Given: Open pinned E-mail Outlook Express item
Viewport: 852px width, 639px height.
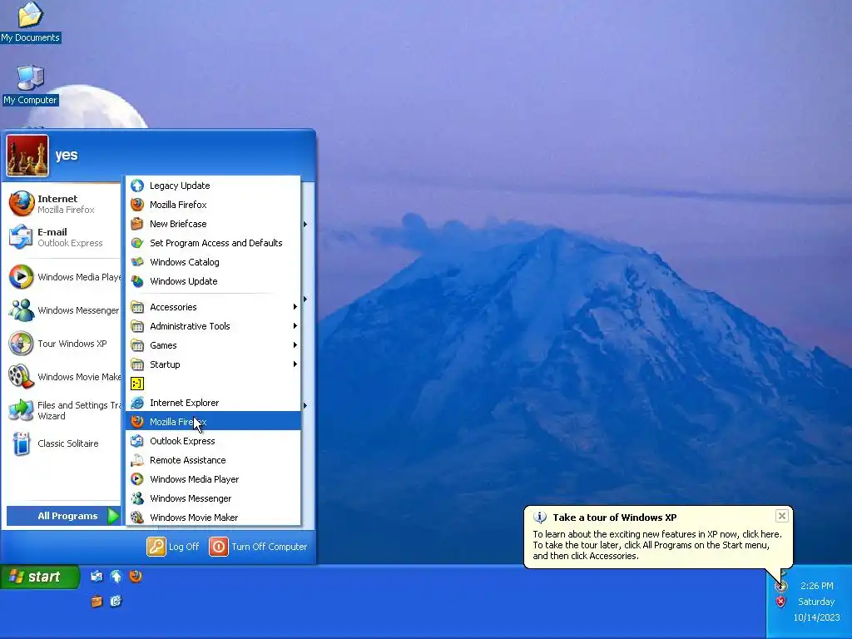Looking at the screenshot, I should (x=63, y=237).
